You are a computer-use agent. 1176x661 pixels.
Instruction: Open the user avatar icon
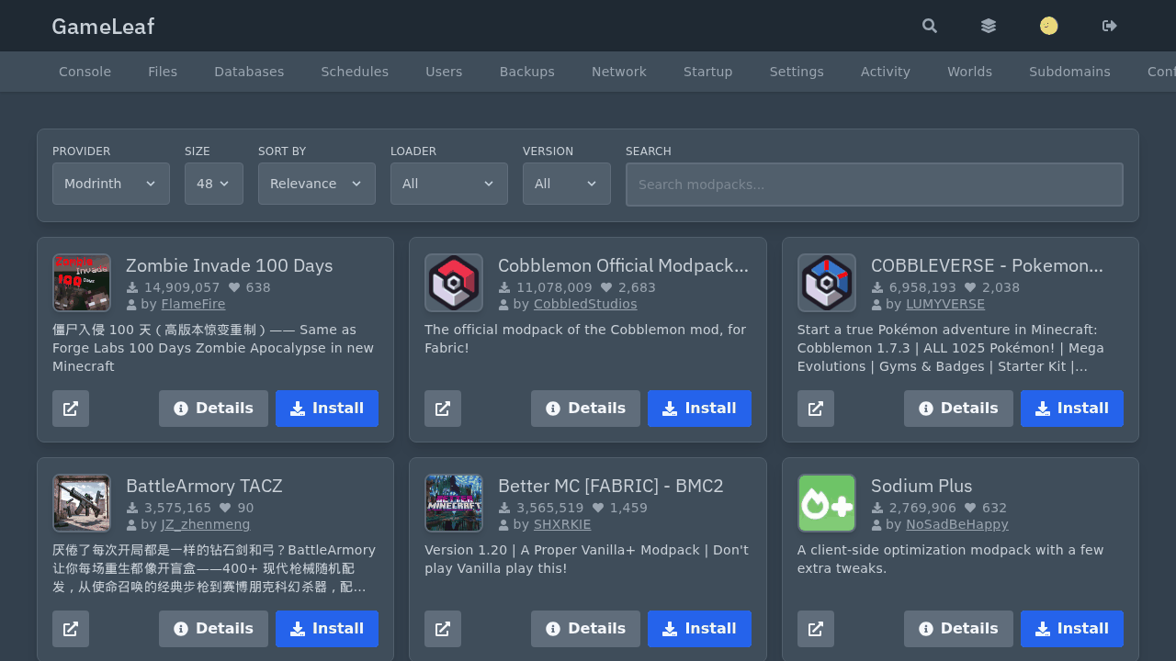coord(1049,26)
